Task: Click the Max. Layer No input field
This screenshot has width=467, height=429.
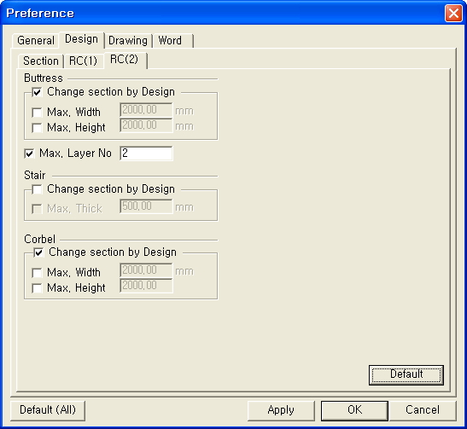Action: point(146,154)
